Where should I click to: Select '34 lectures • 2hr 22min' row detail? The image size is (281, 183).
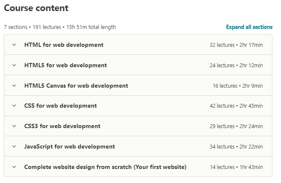(x=236, y=147)
